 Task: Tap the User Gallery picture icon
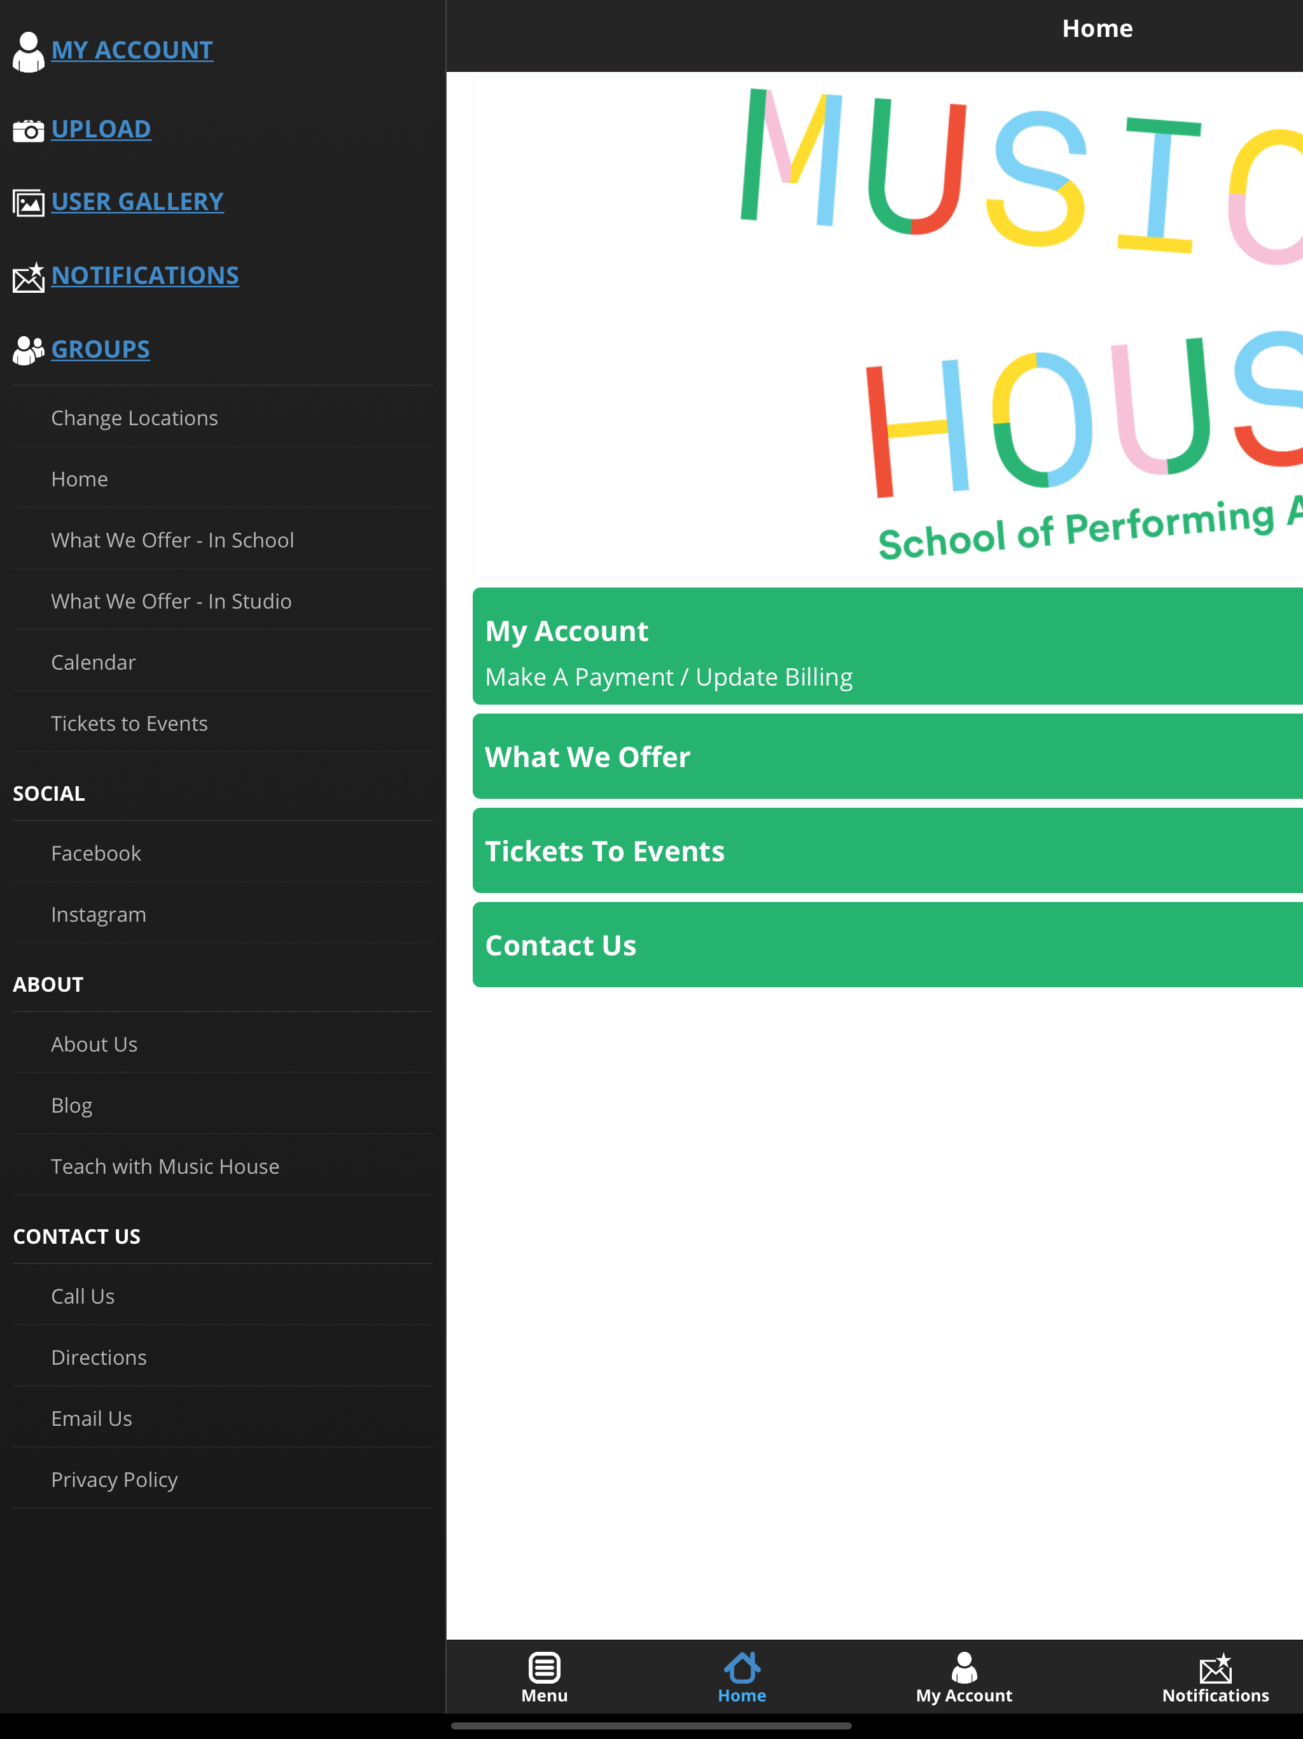(28, 203)
